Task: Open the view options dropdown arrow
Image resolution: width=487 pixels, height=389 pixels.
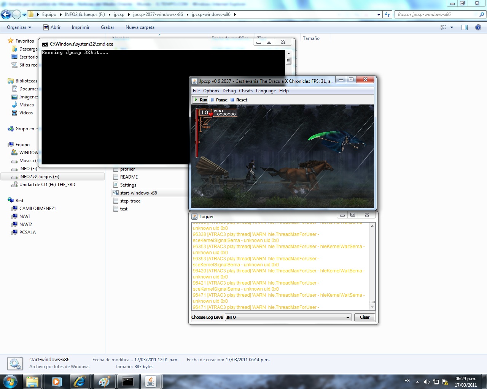Action: tap(452, 27)
